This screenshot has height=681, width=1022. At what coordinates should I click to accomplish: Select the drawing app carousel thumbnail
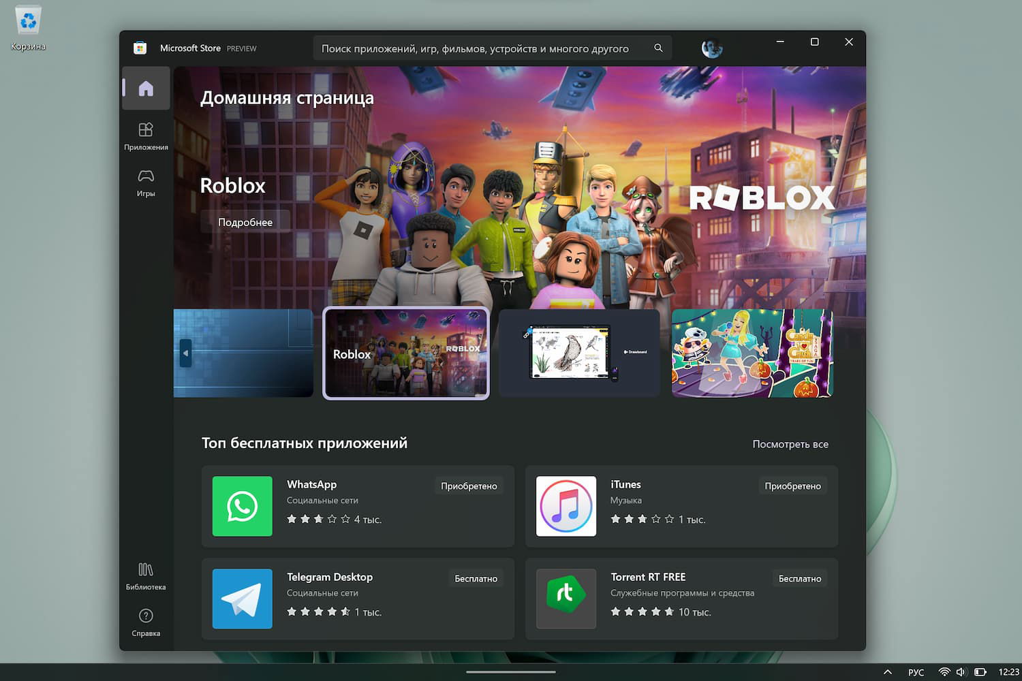click(x=579, y=353)
